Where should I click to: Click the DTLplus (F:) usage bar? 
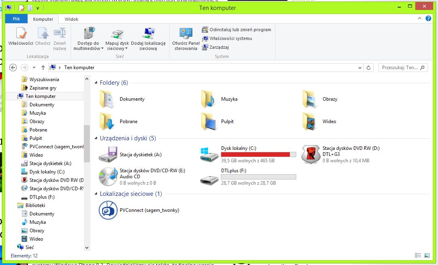point(258,177)
